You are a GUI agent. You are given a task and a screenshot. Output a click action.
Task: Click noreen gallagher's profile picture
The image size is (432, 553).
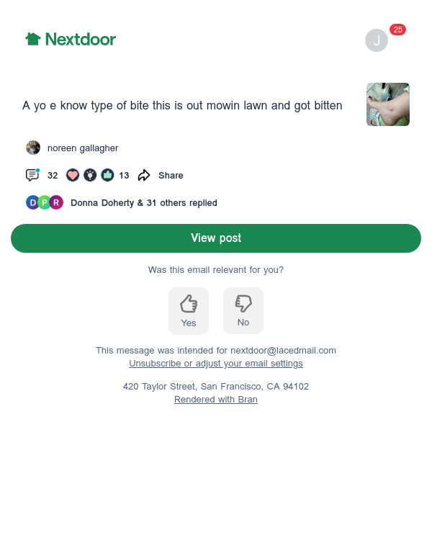click(33, 148)
